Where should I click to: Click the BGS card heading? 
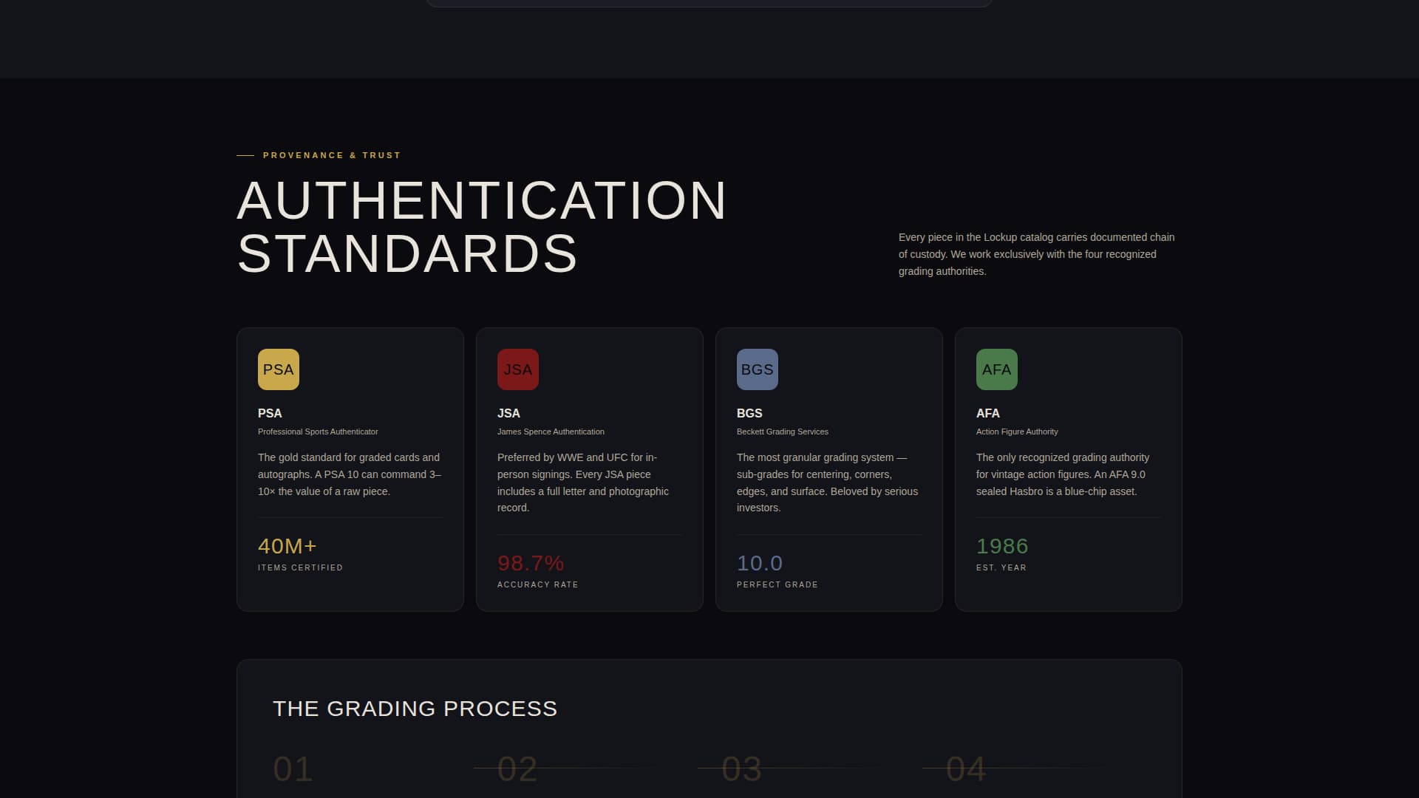pos(749,413)
